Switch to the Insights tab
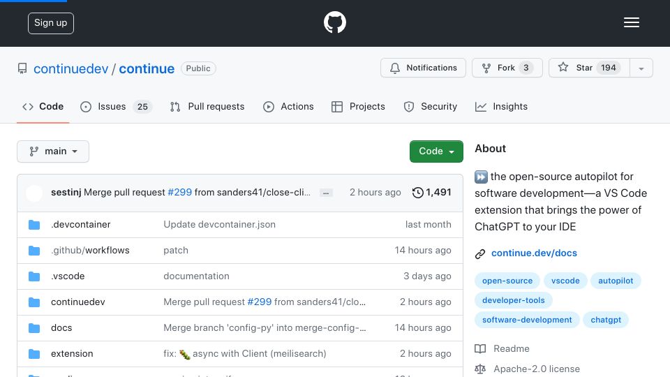 [x=501, y=106]
